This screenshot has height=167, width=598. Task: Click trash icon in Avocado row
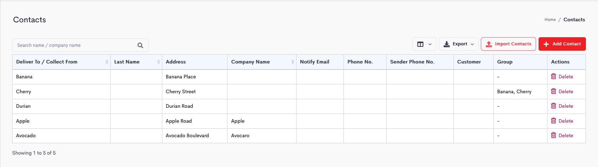coord(554,135)
